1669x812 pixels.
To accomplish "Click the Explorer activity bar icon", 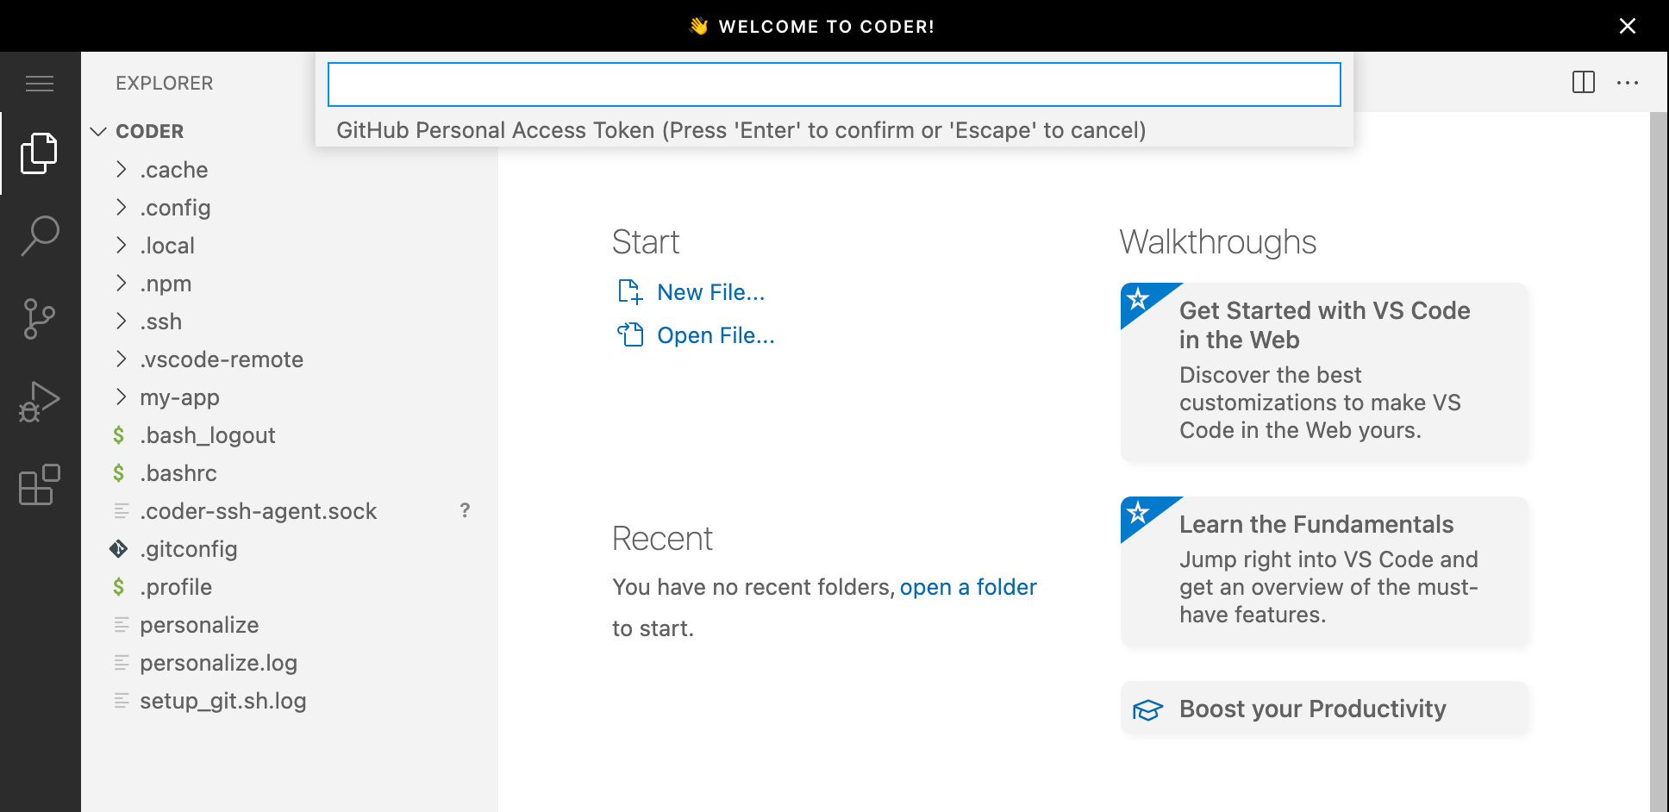I will (x=39, y=152).
